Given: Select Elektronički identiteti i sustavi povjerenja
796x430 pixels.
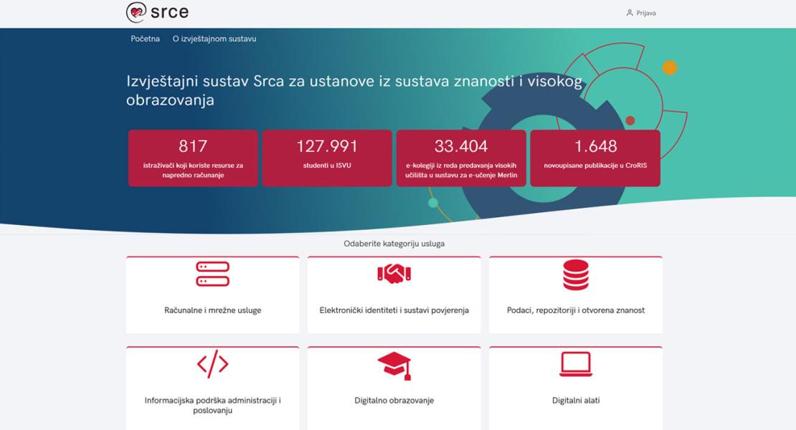Looking at the screenshot, I should point(394,310).
